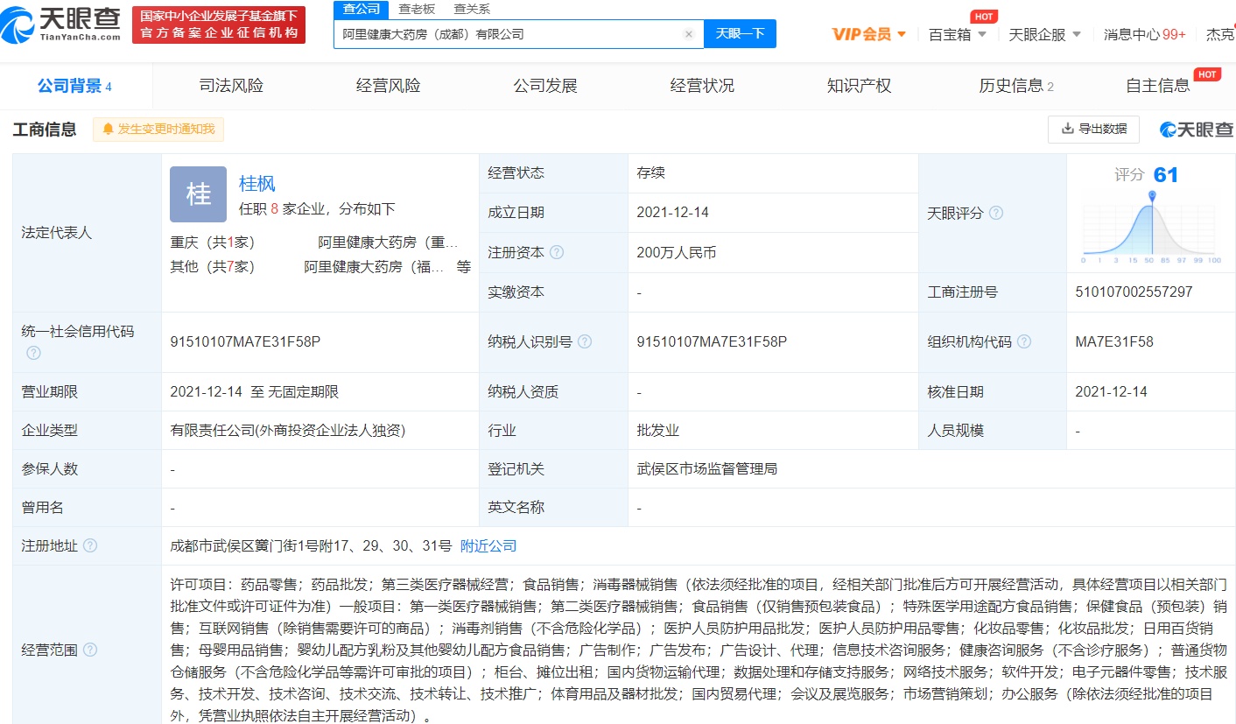Click the help icon under 统一社会信用代码
1236x724 pixels.
point(33,353)
